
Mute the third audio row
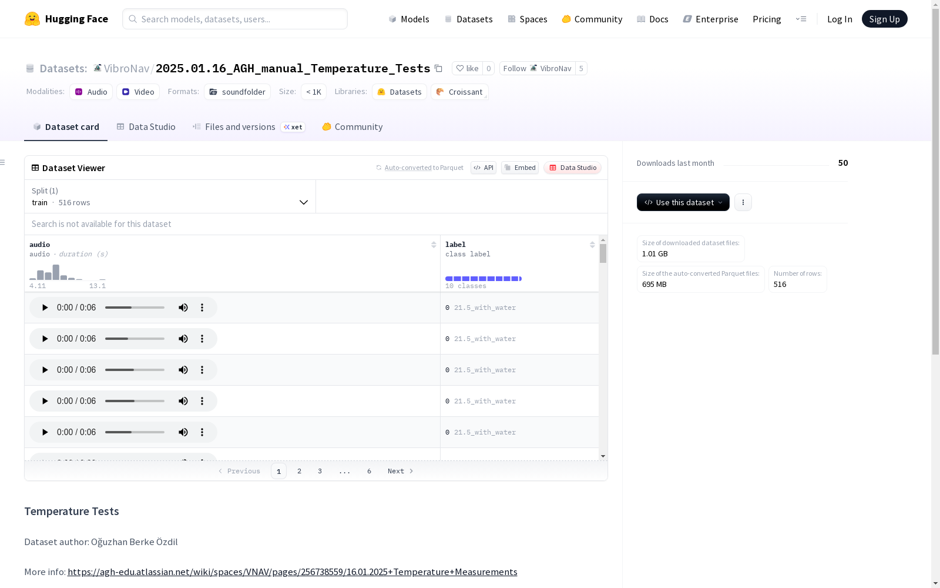point(183,370)
